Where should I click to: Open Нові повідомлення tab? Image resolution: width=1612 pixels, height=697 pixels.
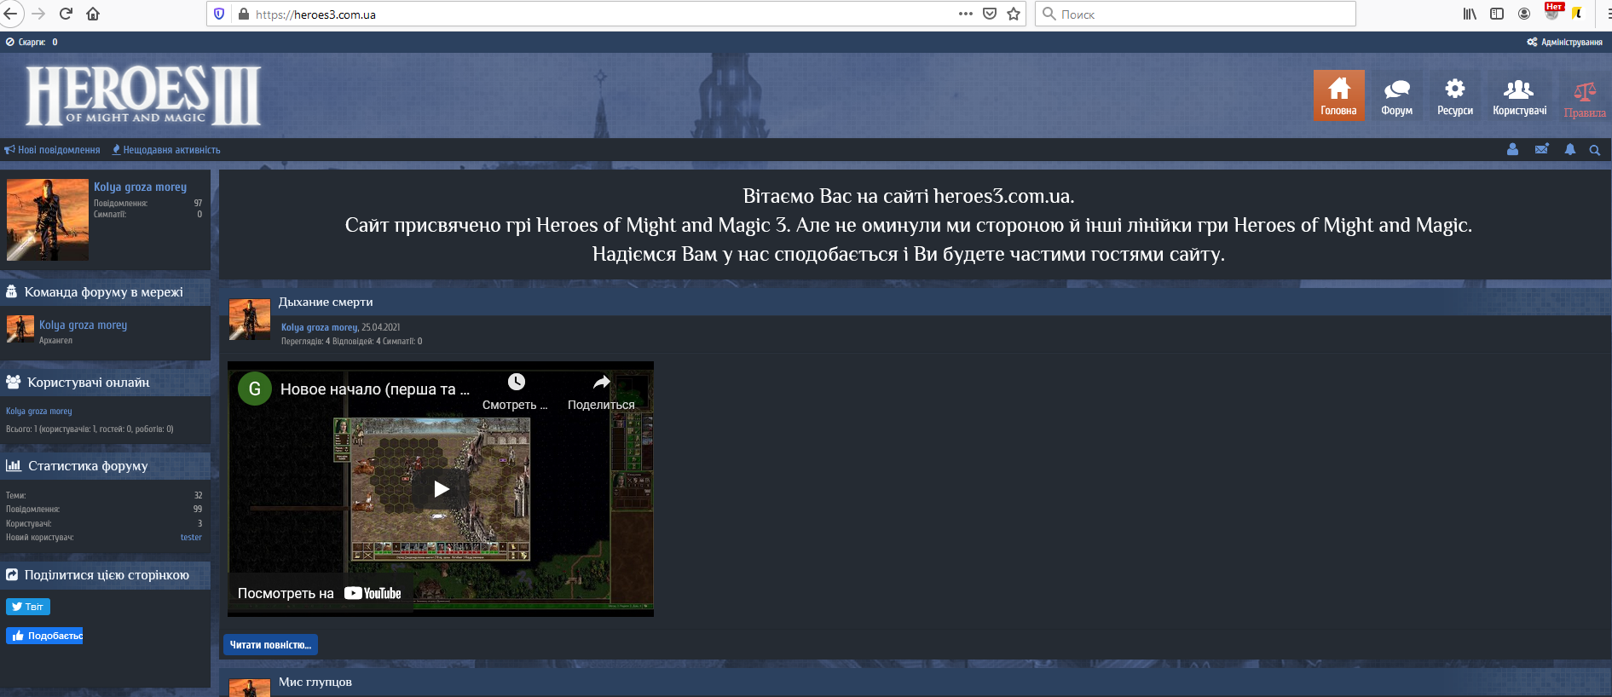point(53,150)
